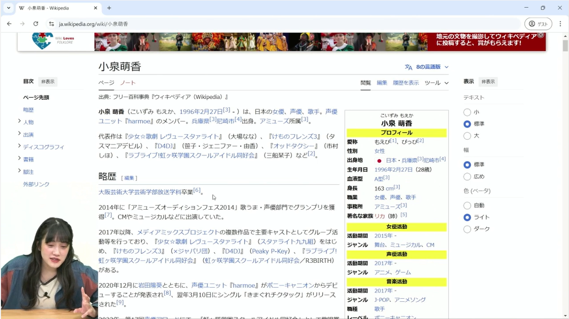Expand the ツール tools menu

437,83
